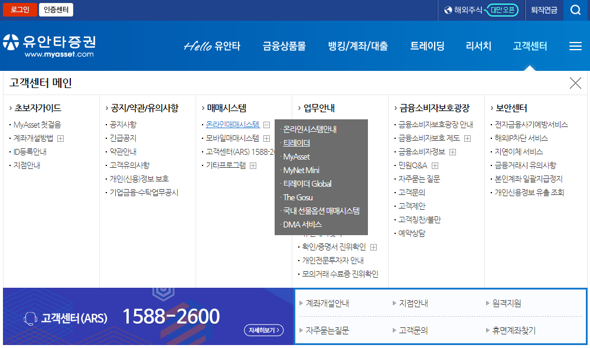
Task: Open the hamburger full menu icon
Action: (x=575, y=46)
